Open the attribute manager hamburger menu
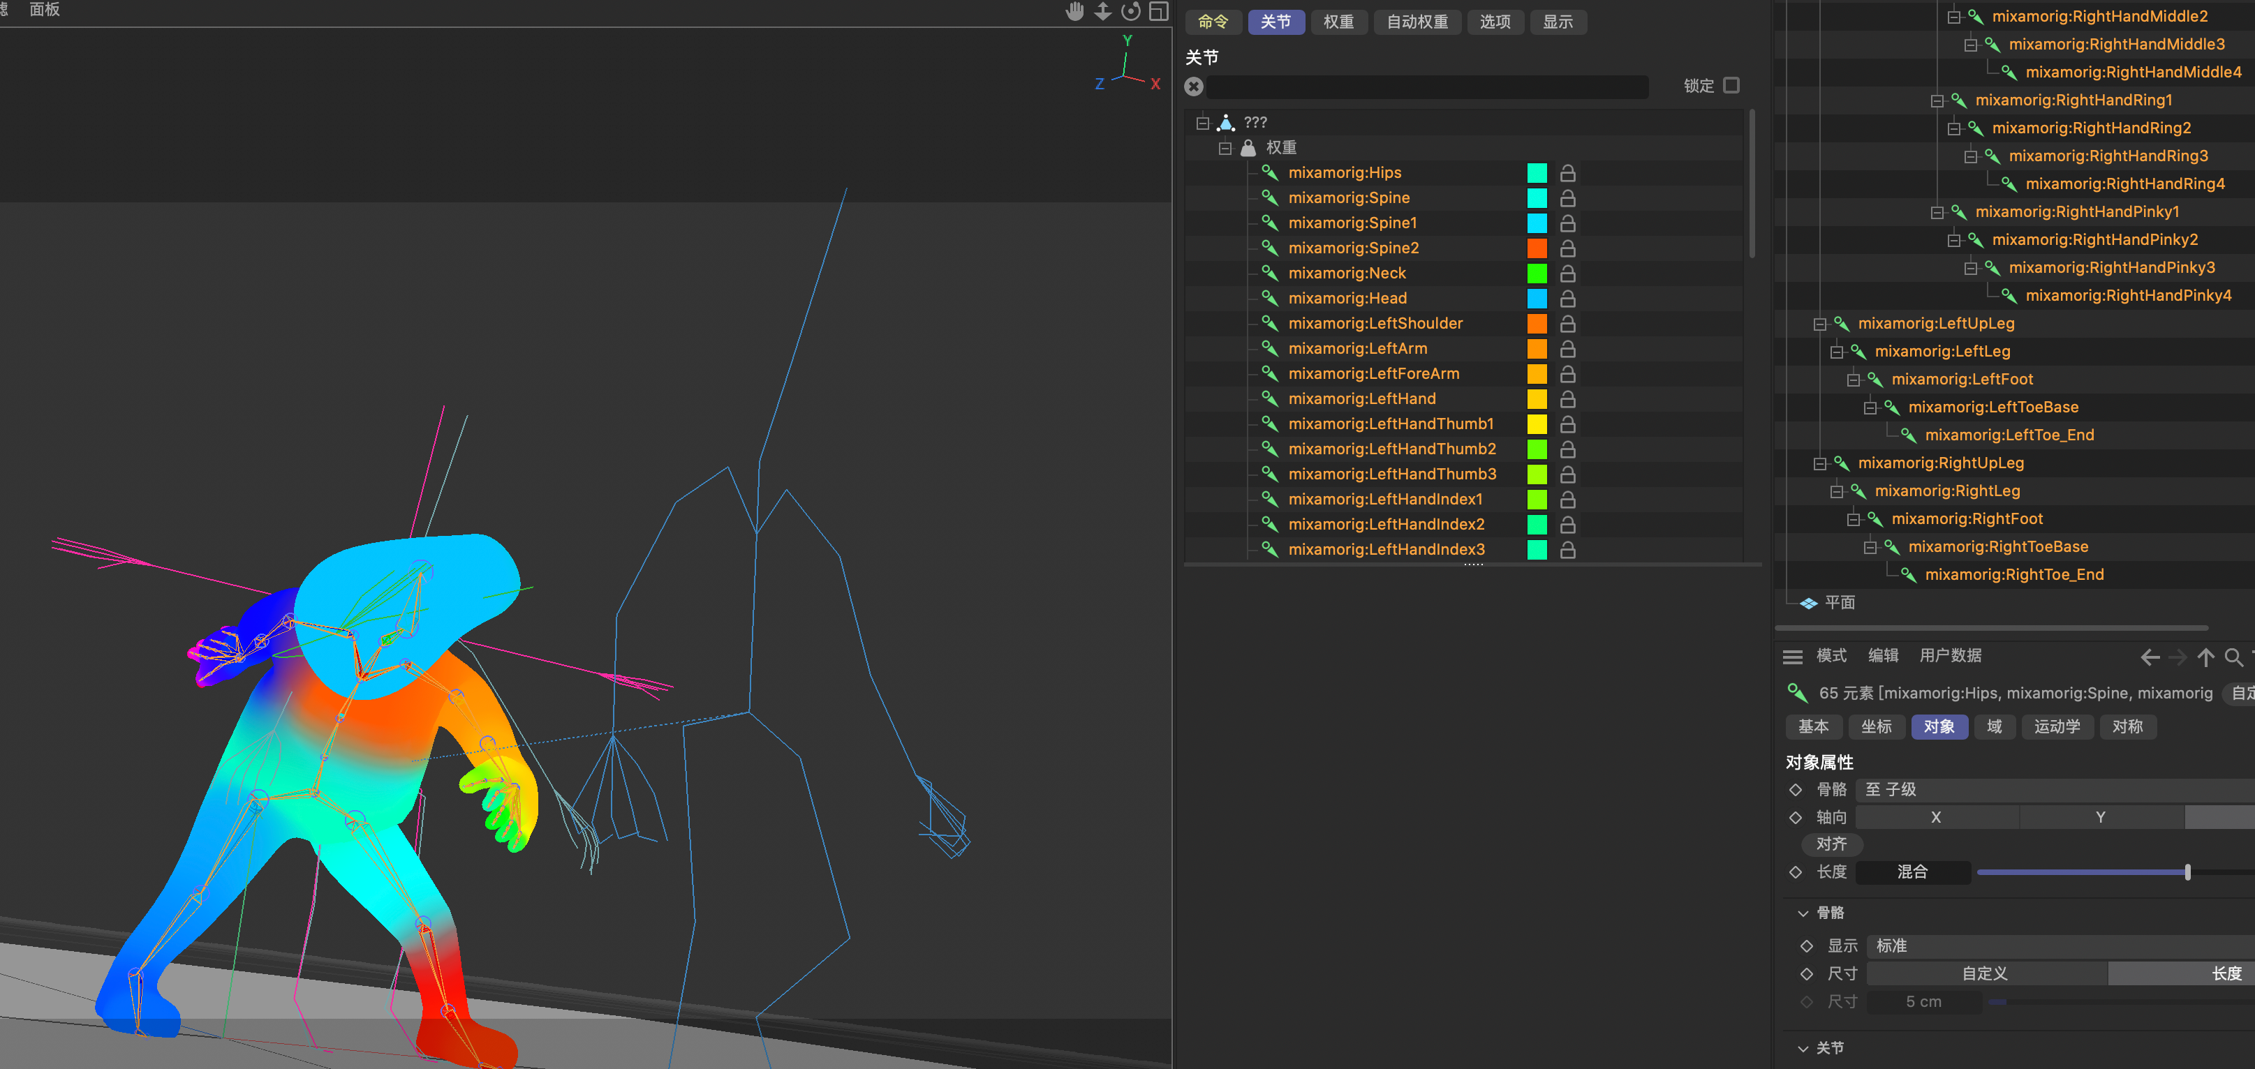This screenshot has width=2255, height=1069. (x=1792, y=657)
